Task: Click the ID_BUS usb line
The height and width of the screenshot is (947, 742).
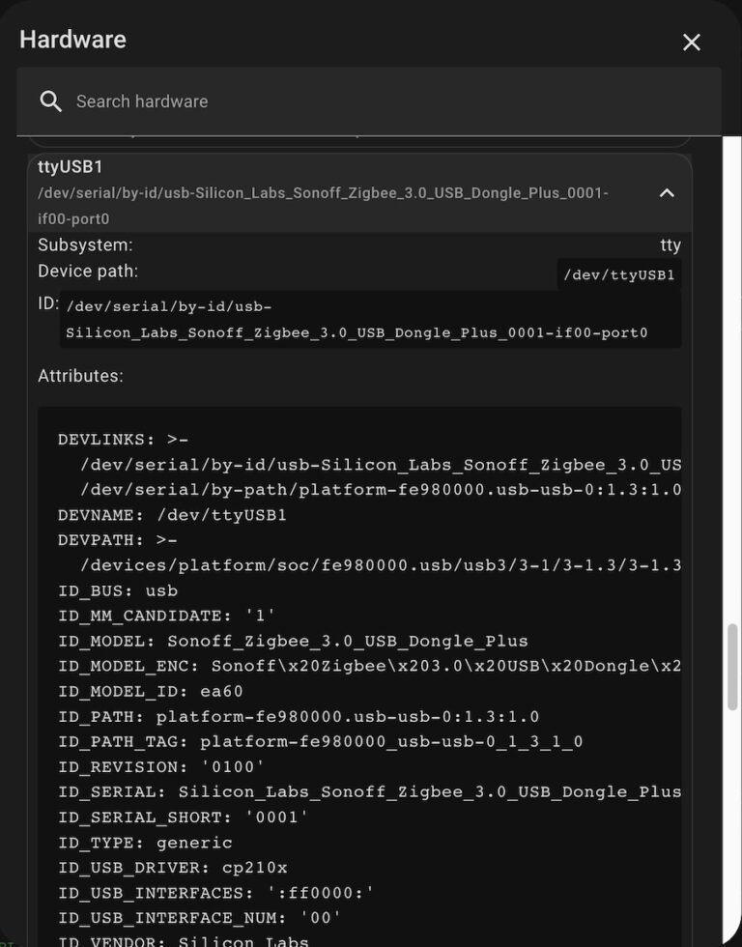Action: [x=118, y=590]
